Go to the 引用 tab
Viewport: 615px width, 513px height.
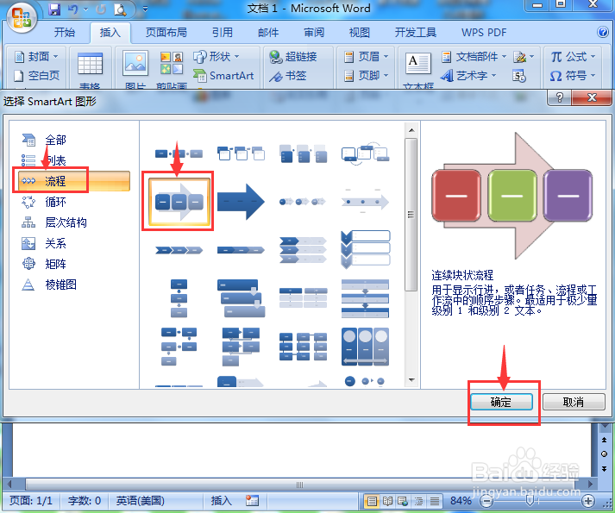pos(222,32)
